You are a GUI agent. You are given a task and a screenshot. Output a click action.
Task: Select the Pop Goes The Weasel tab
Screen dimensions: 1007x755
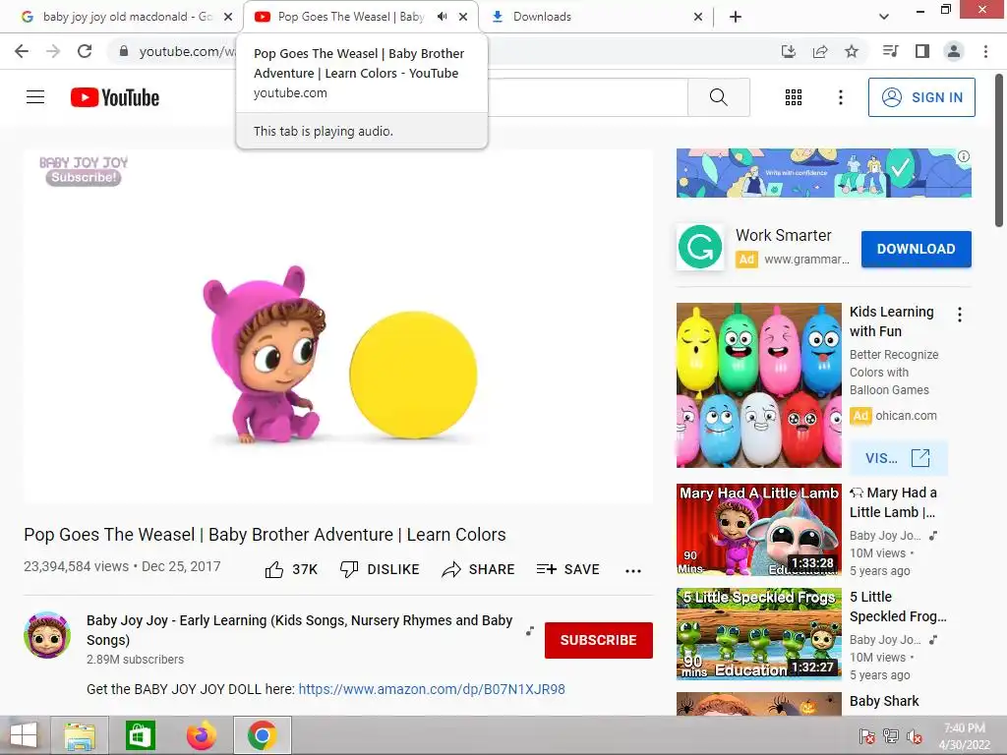[x=351, y=17]
